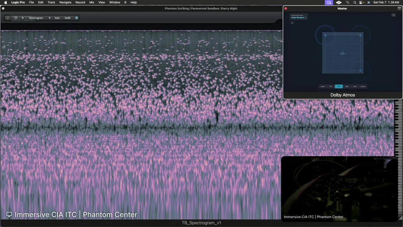Open the Apple menu

coord(5,2)
